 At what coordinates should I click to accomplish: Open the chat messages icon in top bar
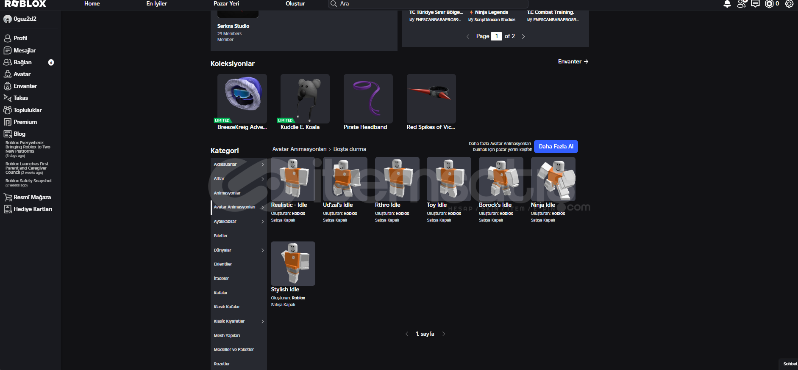click(x=755, y=4)
